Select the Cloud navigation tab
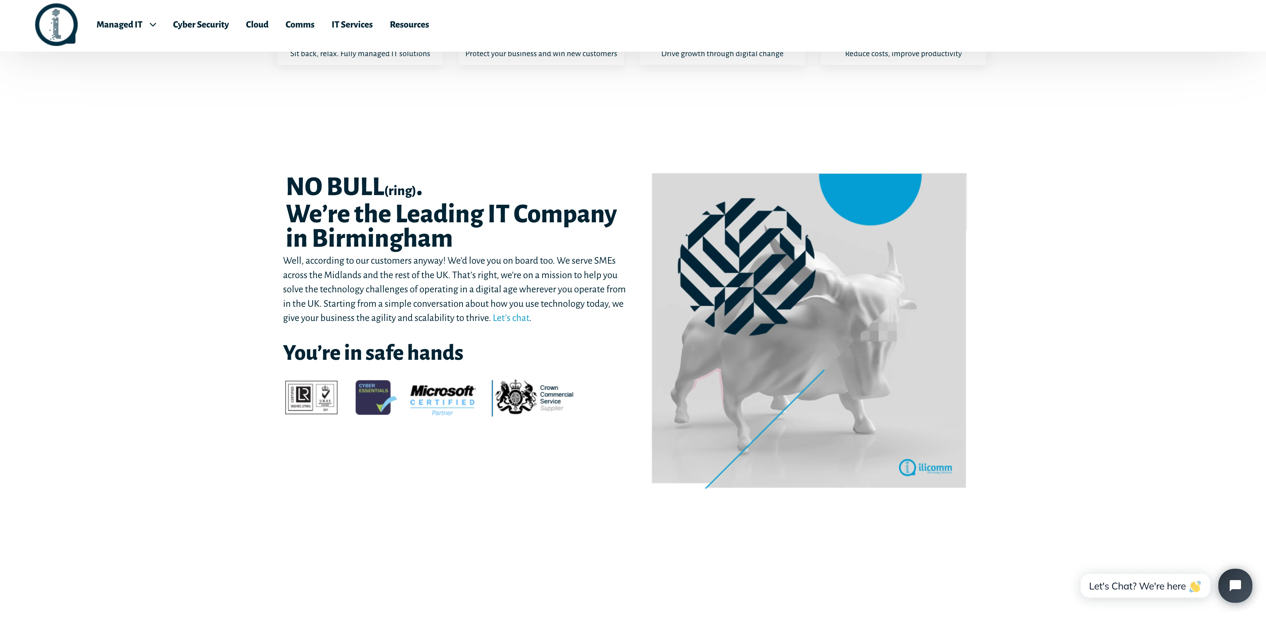Image resolution: width=1266 pixels, height=630 pixels. [x=257, y=24]
